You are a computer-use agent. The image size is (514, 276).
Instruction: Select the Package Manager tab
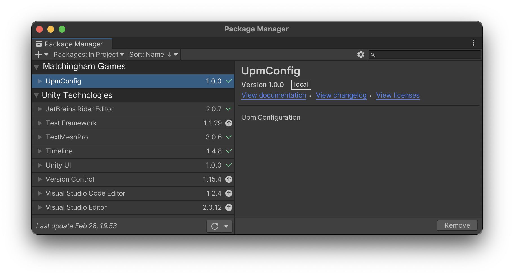72,44
